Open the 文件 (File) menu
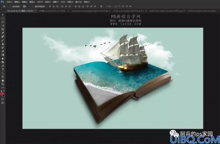This screenshot has height=144, width=220. pyautogui.click(x=9, y=2)
